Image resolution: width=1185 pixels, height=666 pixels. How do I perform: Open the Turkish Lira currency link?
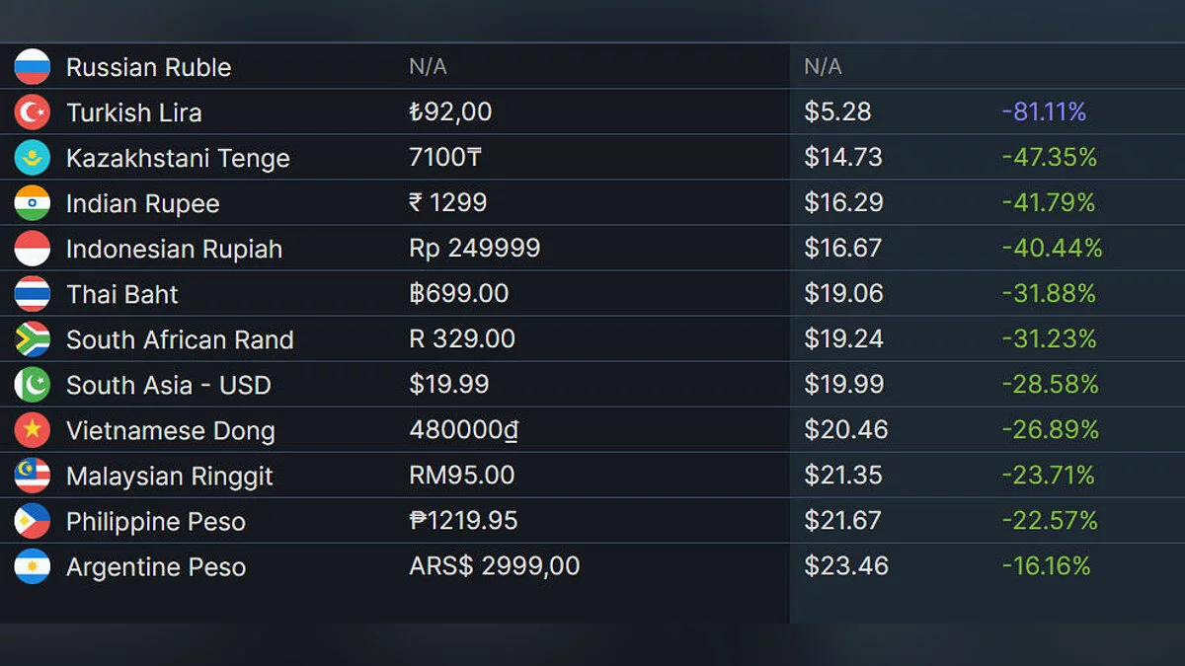pos(133,113)
